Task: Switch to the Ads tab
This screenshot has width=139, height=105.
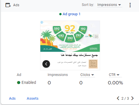Action: [x=12, y=99]
